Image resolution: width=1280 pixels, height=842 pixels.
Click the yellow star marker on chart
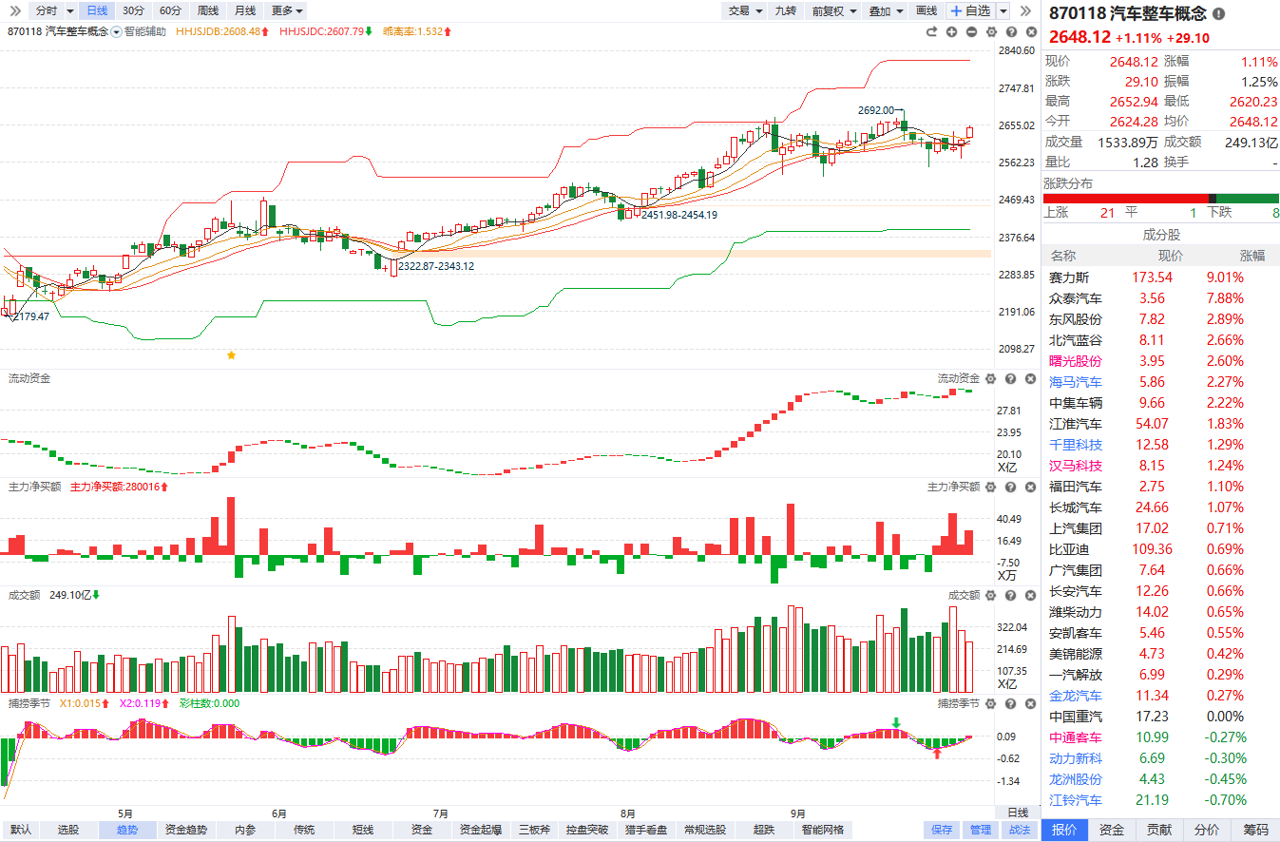tap(231, 355)
